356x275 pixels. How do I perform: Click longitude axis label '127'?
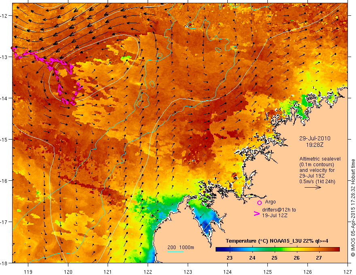[x=348, y=272]
